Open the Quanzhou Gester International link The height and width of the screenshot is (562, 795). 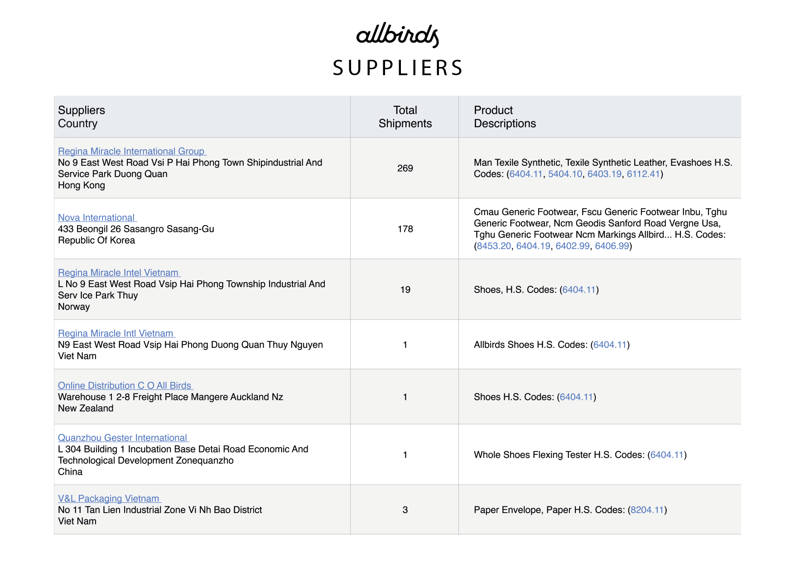(123, 437)
